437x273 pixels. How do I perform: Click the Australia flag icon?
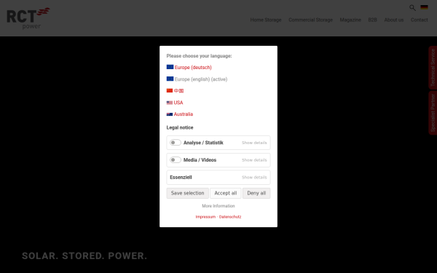pyautogui.click(x=170, y=114)
